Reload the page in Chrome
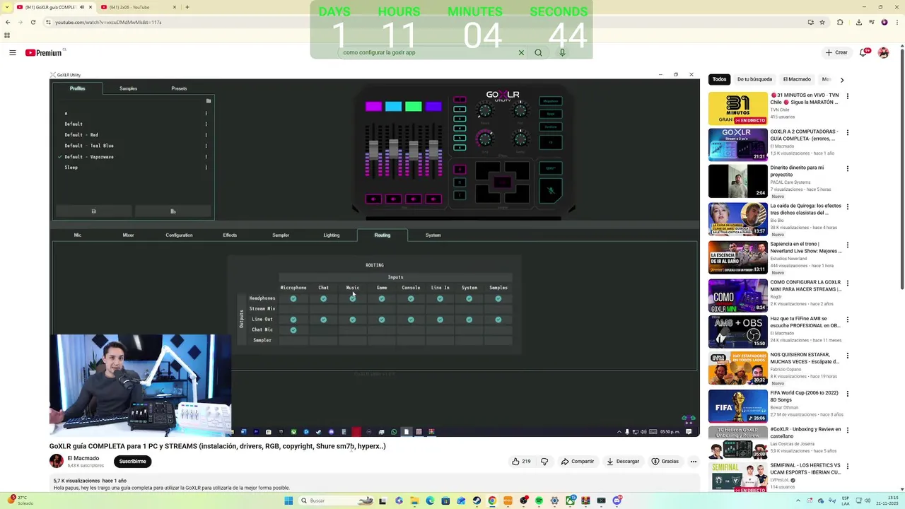 (x=33, y=22)
